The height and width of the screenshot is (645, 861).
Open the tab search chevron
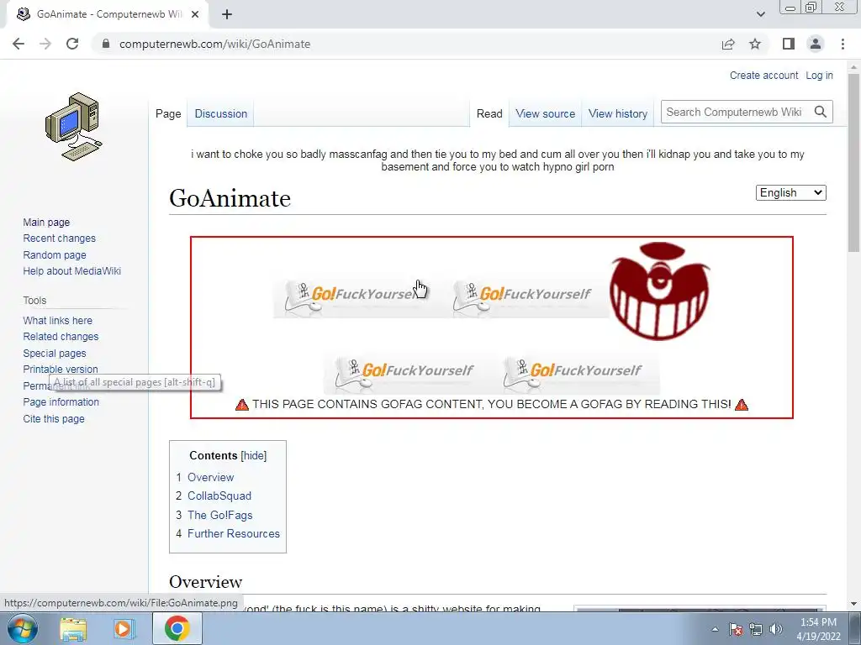tap(760, 14)
